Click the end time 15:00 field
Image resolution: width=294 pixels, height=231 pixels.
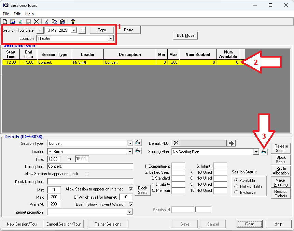coord(82,159)
